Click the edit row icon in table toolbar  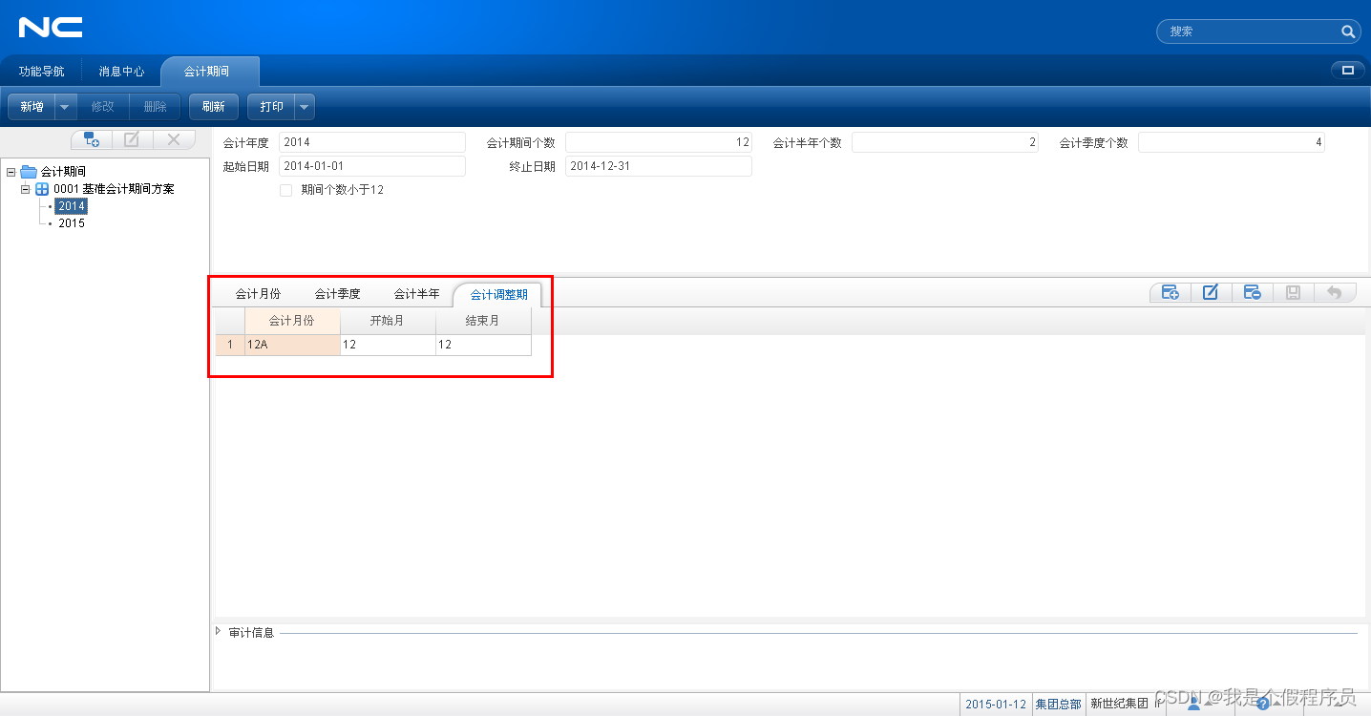[1211, 292]
